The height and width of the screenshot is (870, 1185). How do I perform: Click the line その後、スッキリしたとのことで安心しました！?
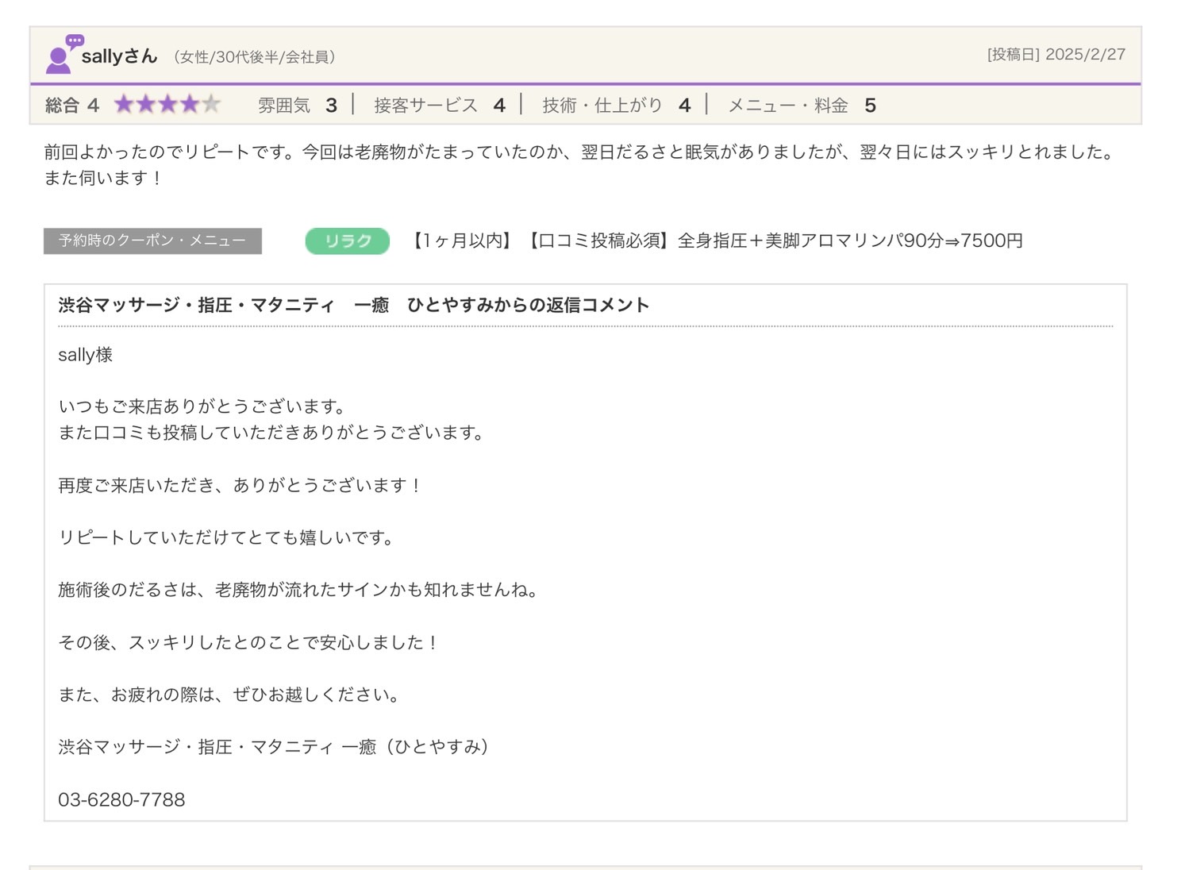point(249,642)
